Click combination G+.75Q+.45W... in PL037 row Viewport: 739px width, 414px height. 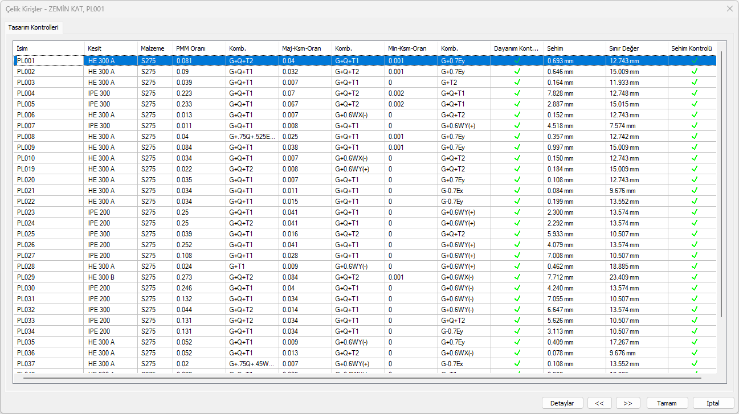(252, 363)
